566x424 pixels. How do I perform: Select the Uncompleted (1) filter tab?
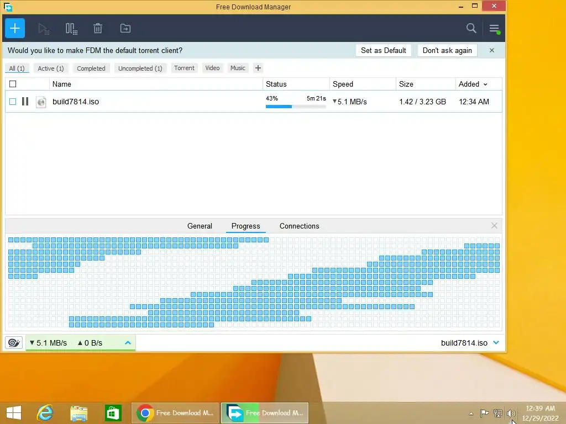[x=140, y=68]
